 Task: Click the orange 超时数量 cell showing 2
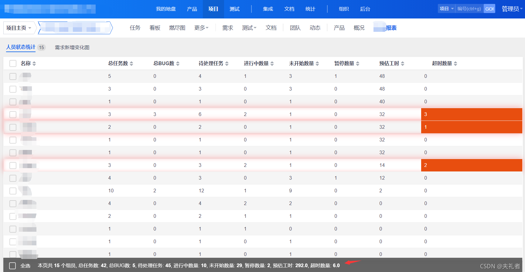click(x=472, y=165)
